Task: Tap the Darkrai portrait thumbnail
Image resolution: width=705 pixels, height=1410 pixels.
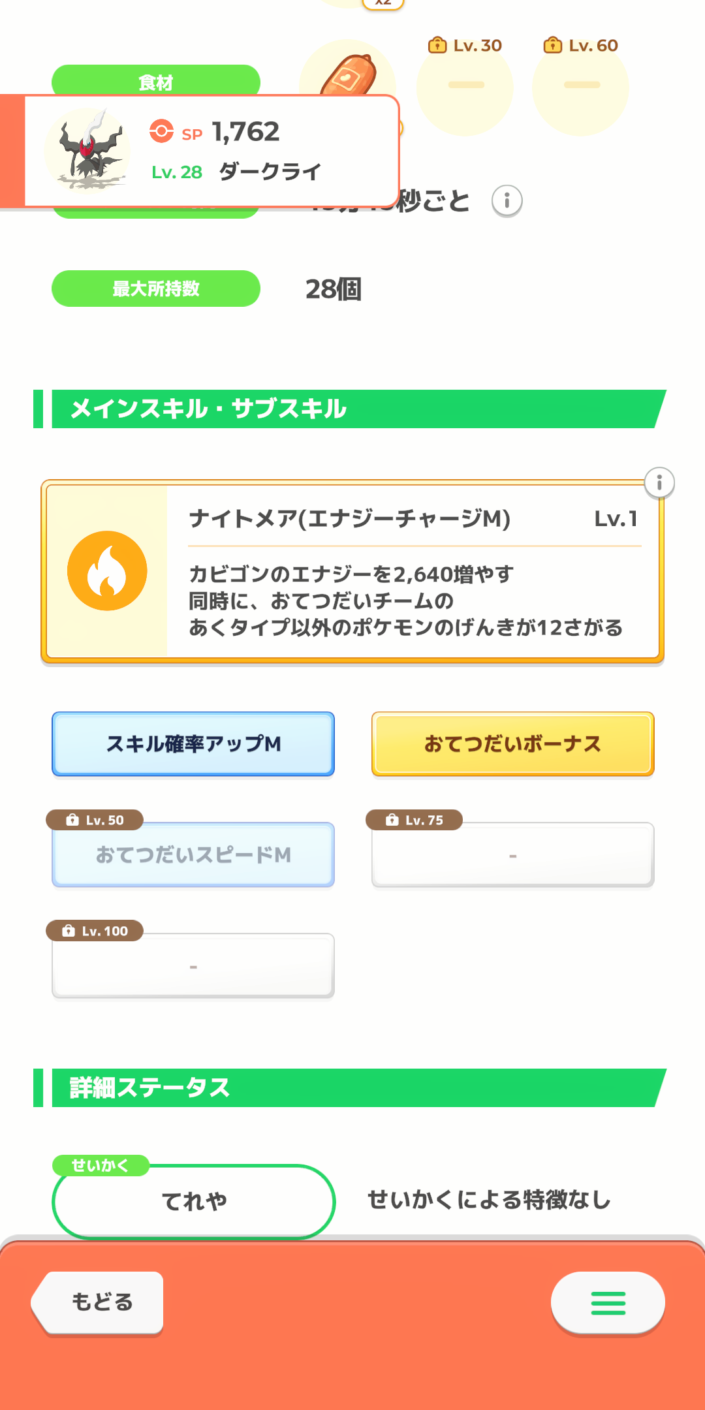Action: pos(87,151)
